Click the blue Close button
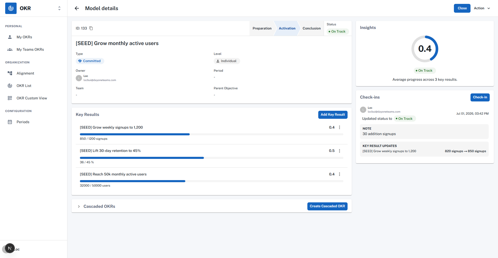This screenshot has width=498, height=258. pos(462,8)
